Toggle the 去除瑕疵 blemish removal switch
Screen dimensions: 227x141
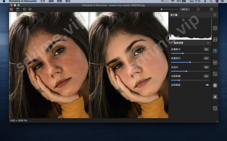tap(207, 85)
